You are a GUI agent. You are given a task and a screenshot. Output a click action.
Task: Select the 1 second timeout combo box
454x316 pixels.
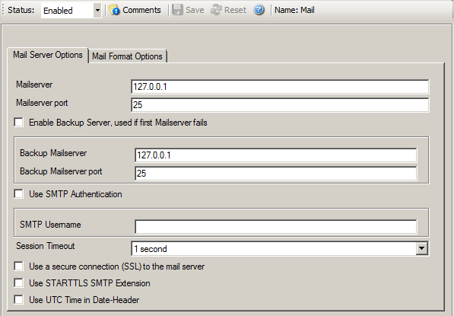[x=280, y=248]
